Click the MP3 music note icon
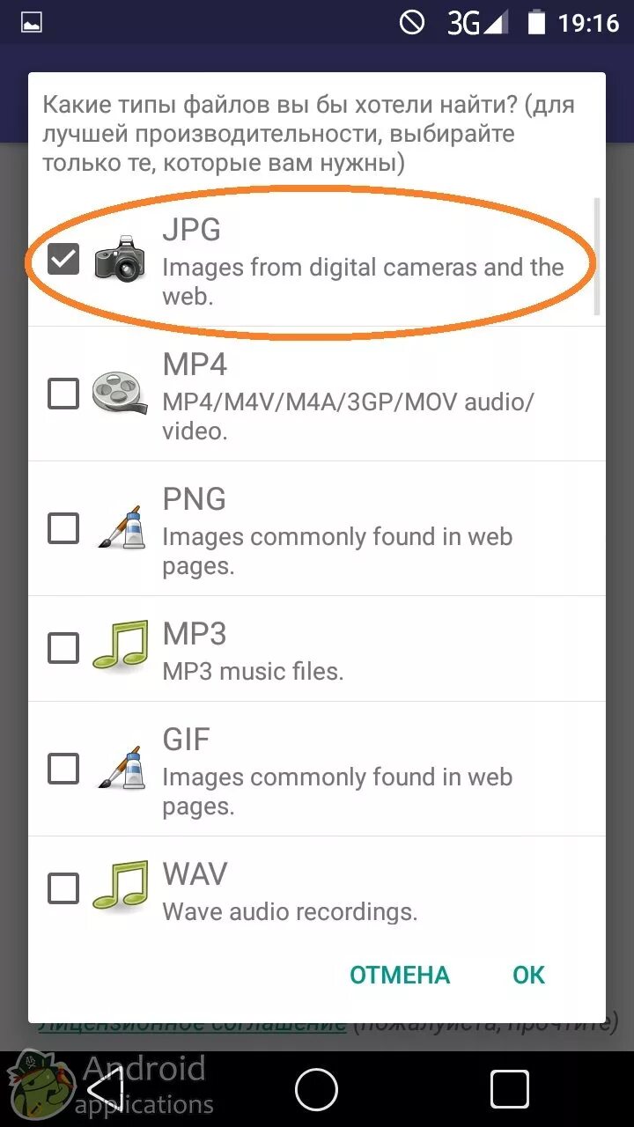This screenshot has width=634, height=1127. pyautogui.click(x=120, y=649)
